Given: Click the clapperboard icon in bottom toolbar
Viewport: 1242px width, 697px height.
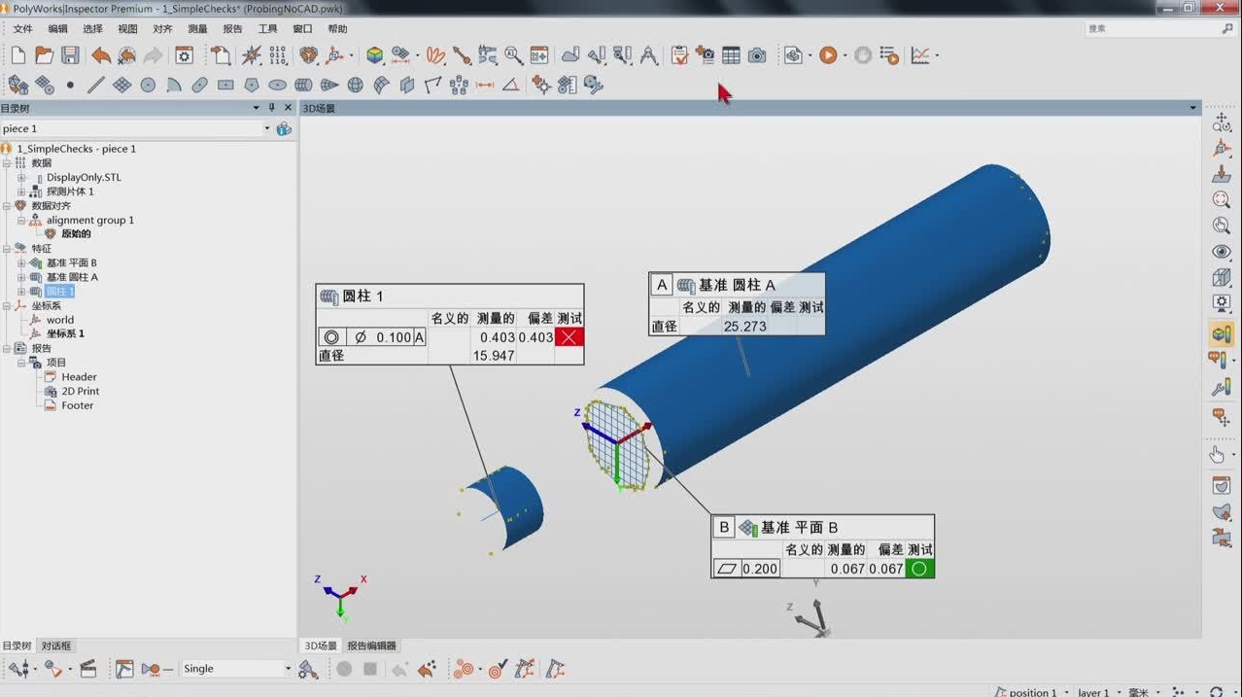Looking at the screenshot, I should coord(87,669).
